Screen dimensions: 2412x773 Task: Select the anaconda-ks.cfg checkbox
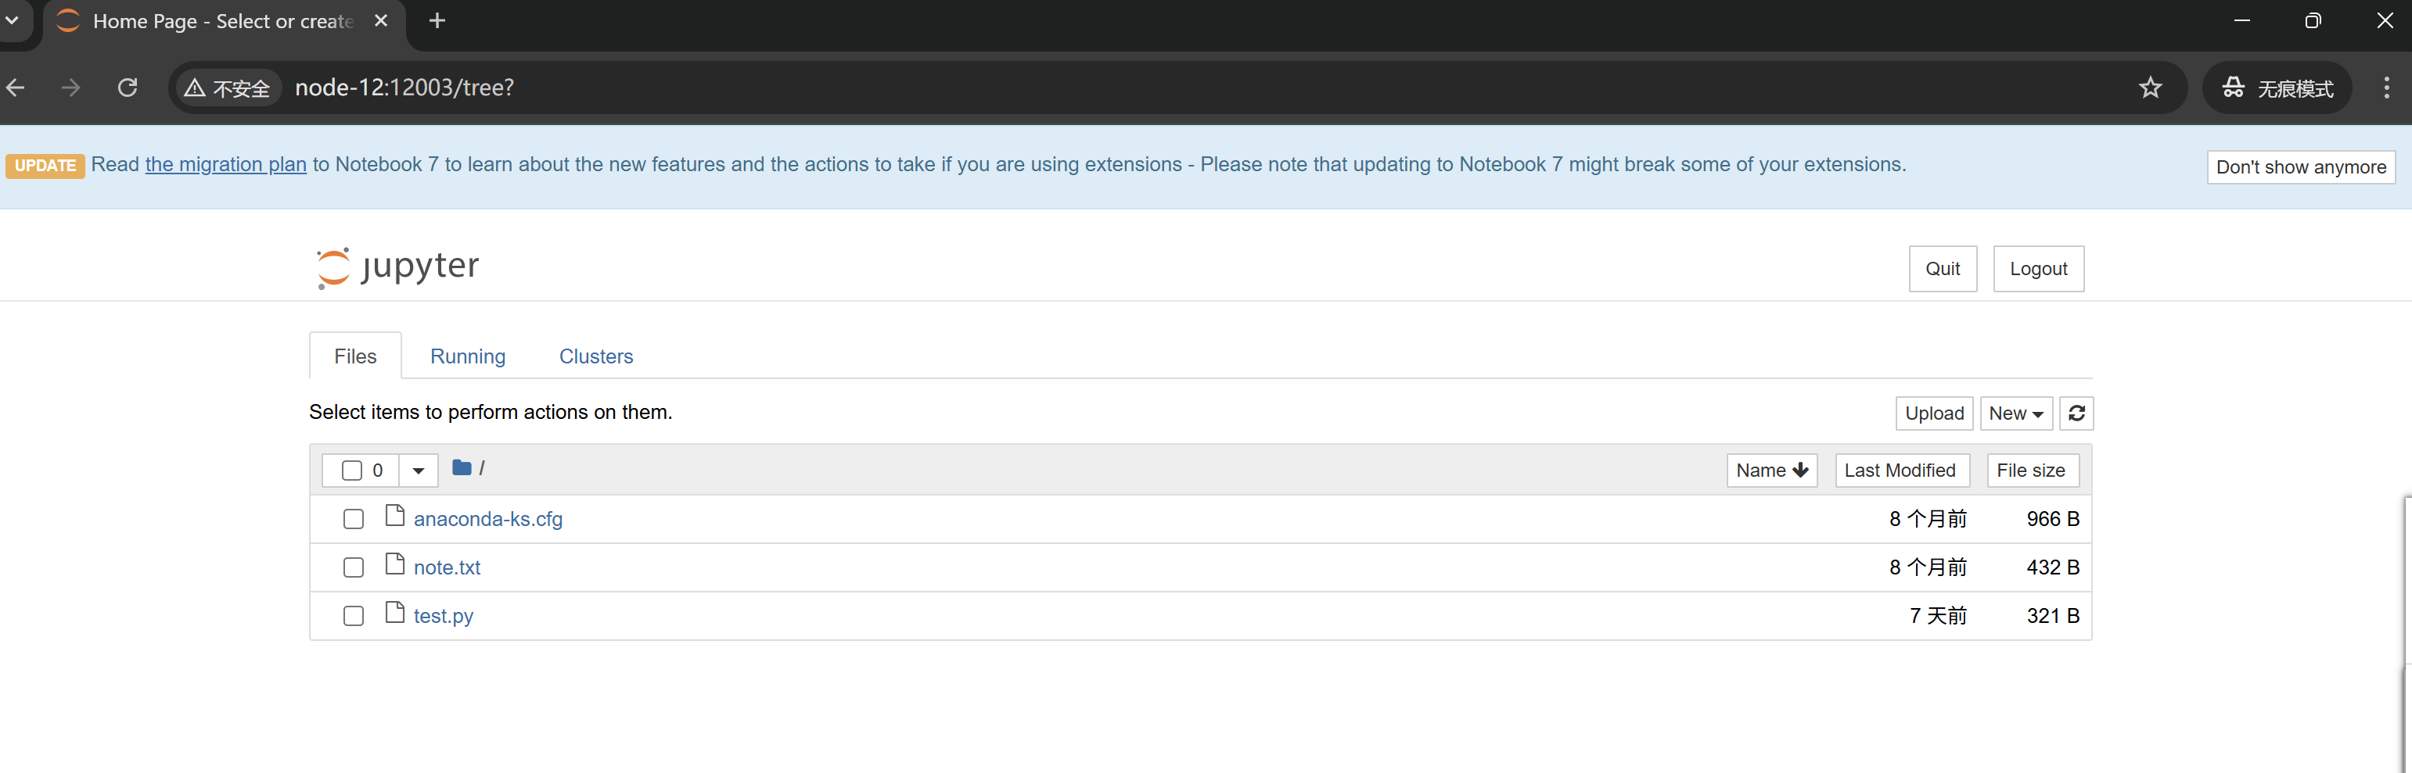353,520
